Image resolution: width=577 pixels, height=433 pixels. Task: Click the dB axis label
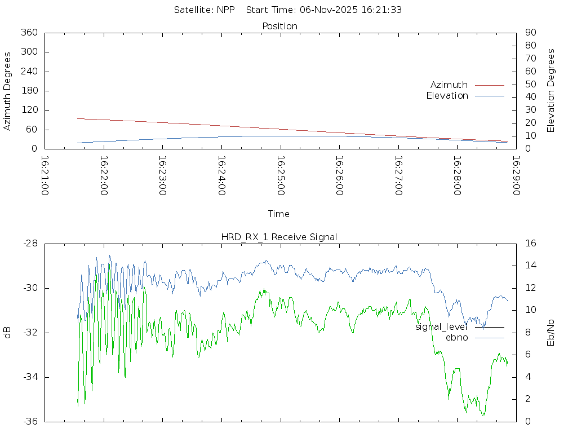tap(7, 332)
